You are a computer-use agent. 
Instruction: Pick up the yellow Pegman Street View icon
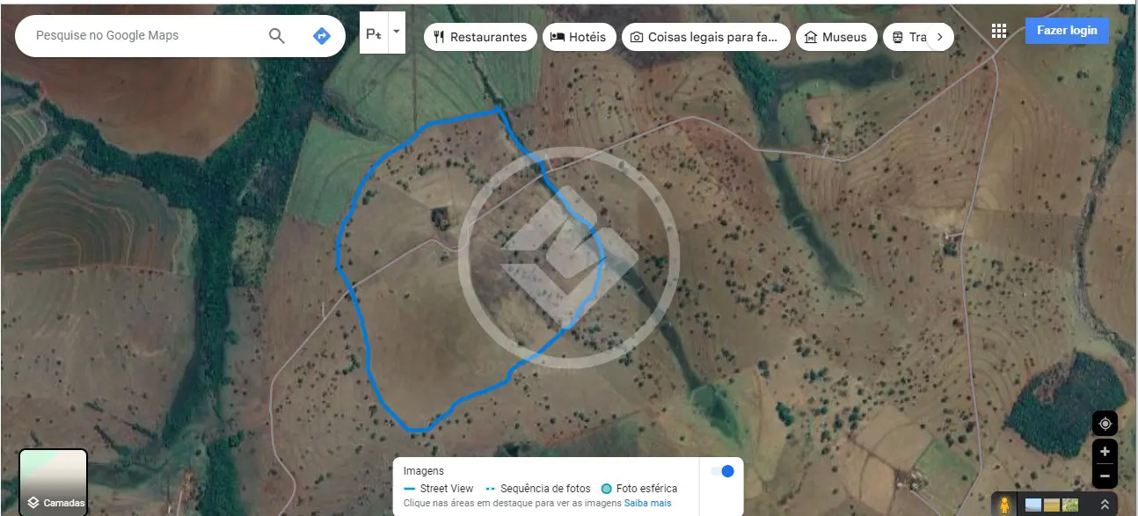(1004, 505)
